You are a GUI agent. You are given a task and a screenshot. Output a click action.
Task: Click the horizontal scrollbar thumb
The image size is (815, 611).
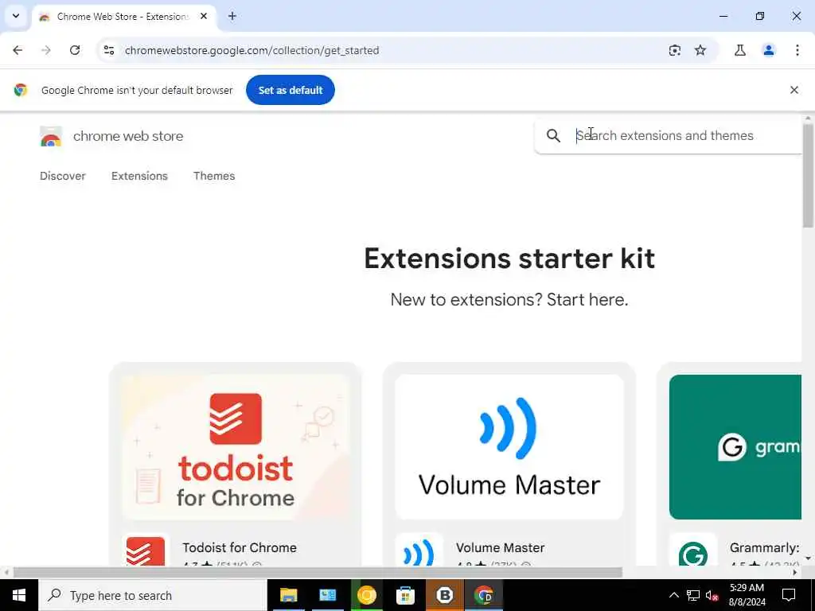point(317,573)
